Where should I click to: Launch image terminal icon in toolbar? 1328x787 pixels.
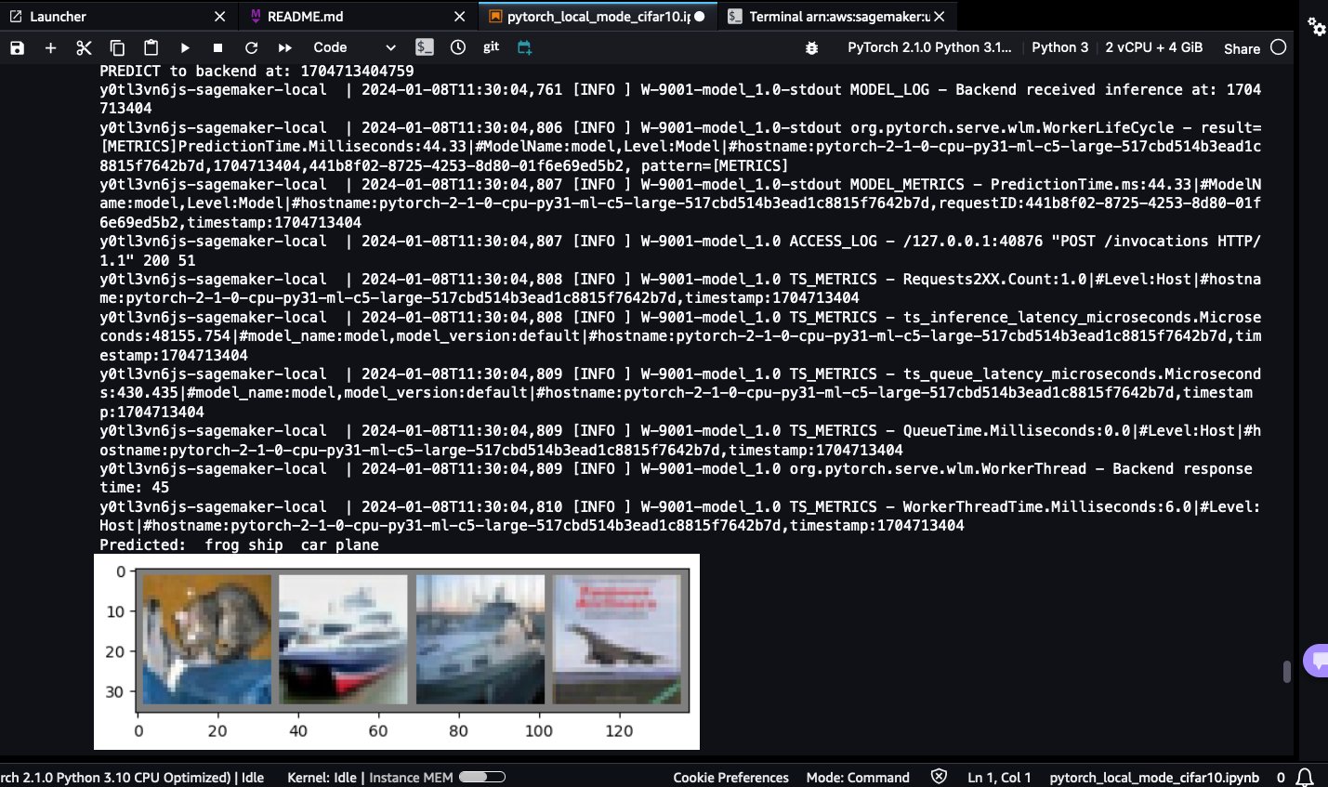(425, 47)
